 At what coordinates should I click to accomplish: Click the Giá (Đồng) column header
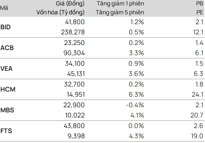70,4
